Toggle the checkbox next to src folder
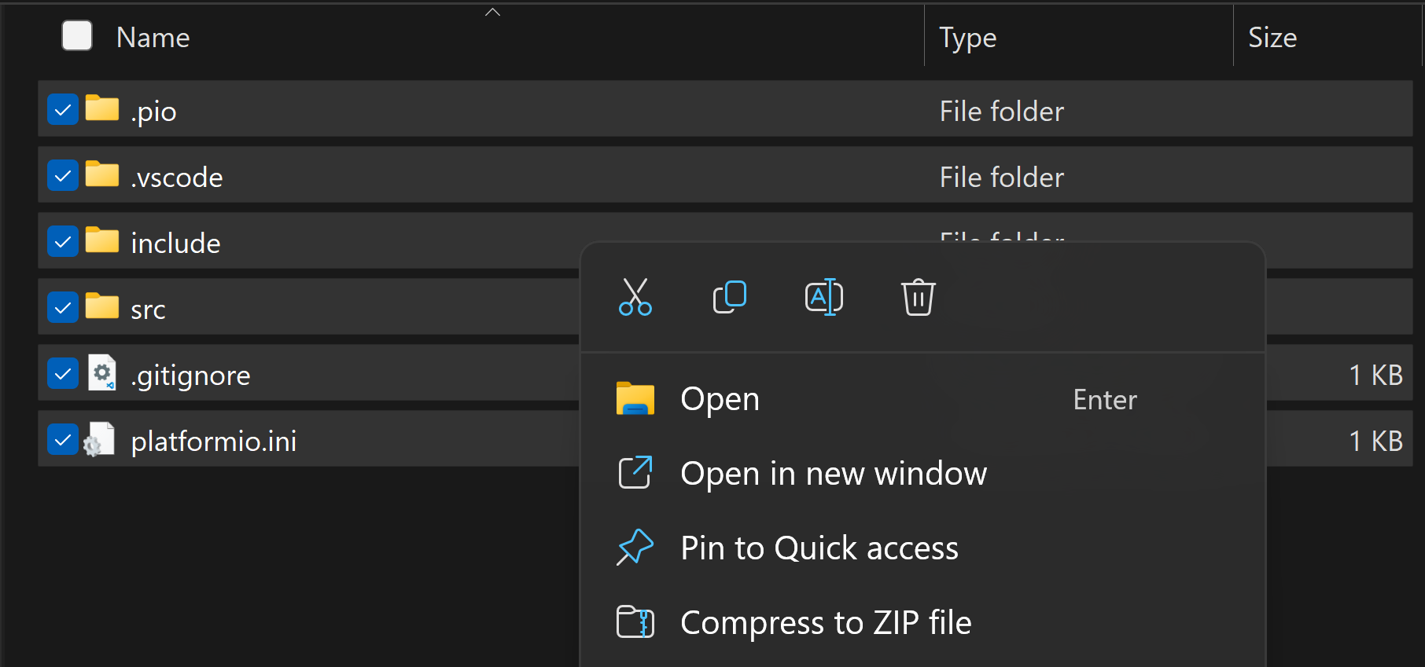1425x667 pixels. 63,307
